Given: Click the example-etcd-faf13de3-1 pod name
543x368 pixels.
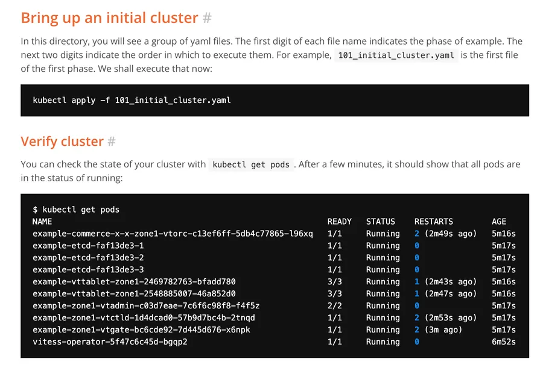Looking at the screenshot, I should click(x=88, y=246).
